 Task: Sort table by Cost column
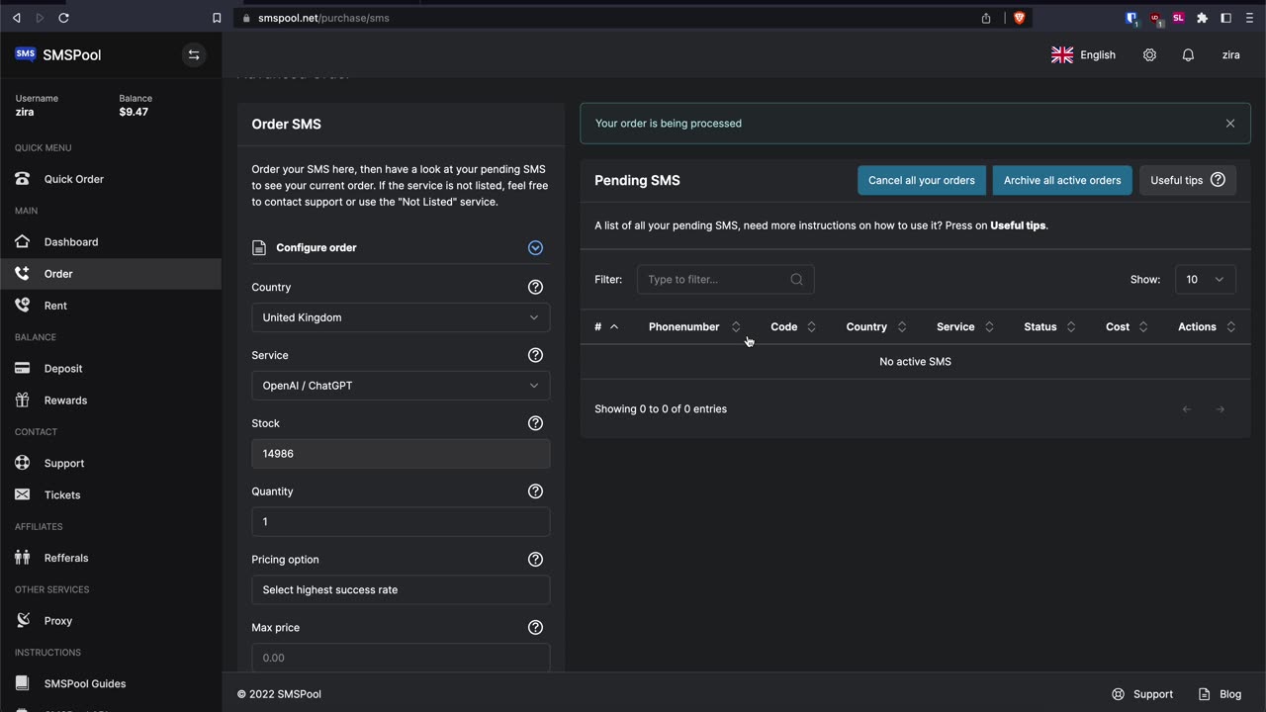tap(1127, 327)
